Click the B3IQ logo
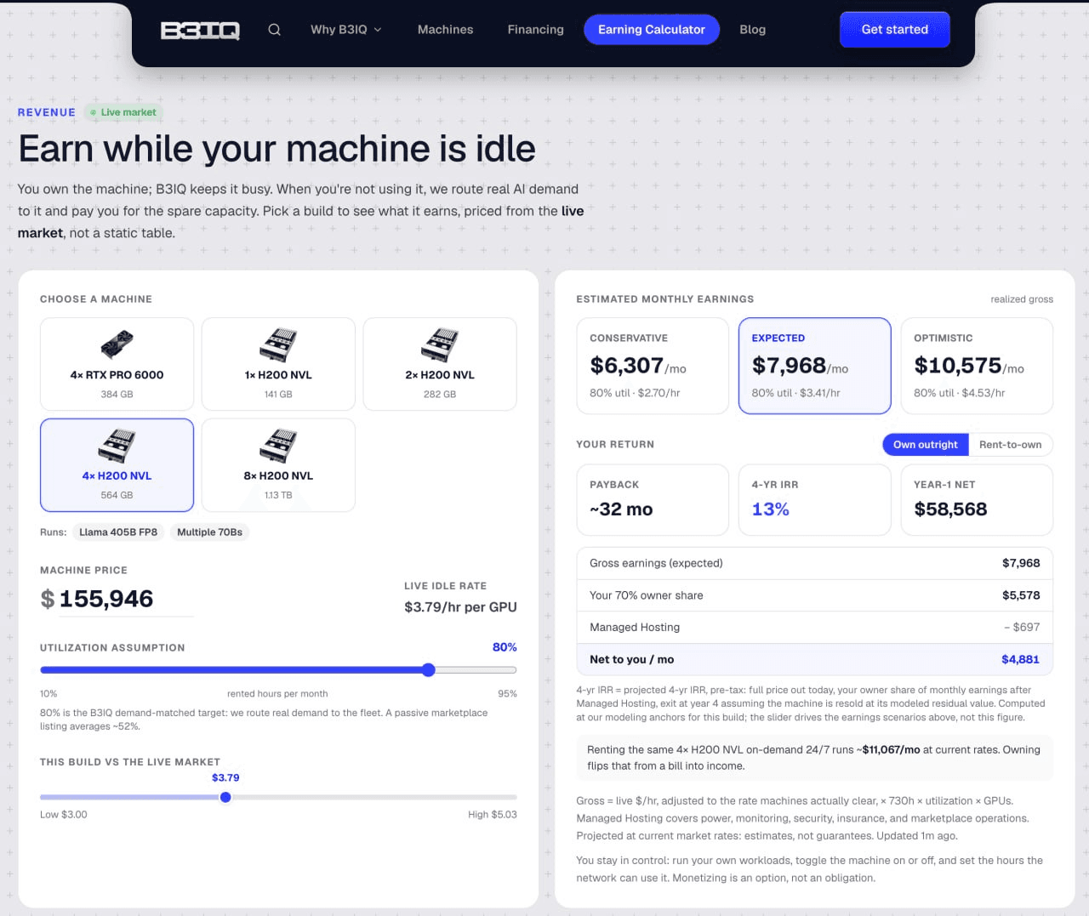The image size is (1089, 916). [x=200, y=31]
